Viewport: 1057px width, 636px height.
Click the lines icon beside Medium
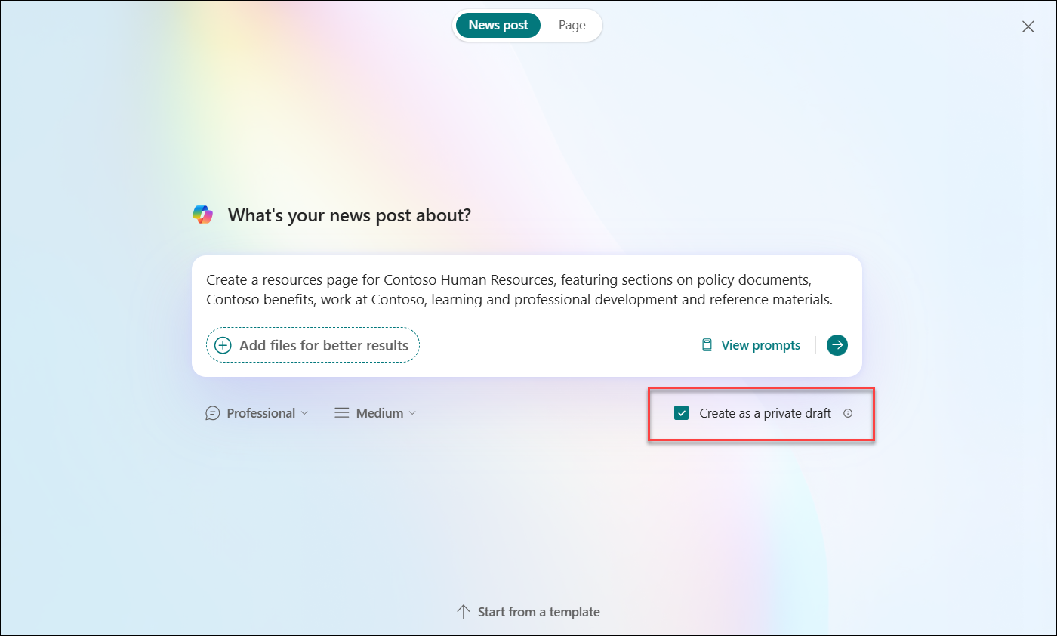(341, 412)
